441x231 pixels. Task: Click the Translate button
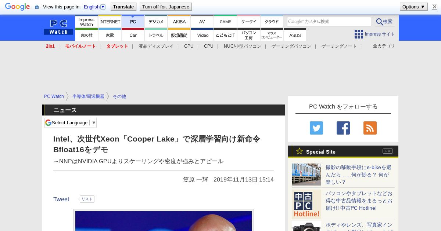tap(123, 7)
